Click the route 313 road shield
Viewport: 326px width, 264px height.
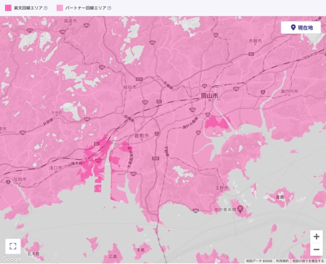(30, 31)
